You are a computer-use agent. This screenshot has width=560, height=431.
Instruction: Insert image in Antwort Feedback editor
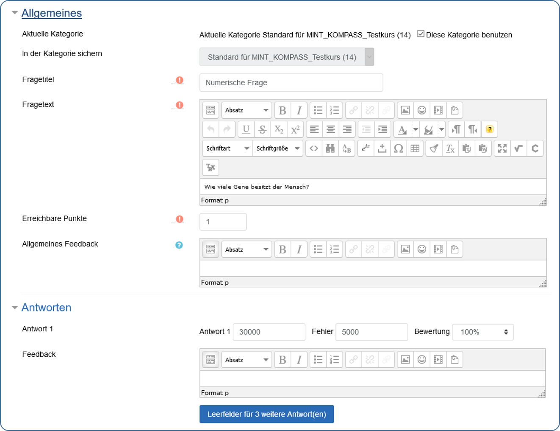point(405,360)
